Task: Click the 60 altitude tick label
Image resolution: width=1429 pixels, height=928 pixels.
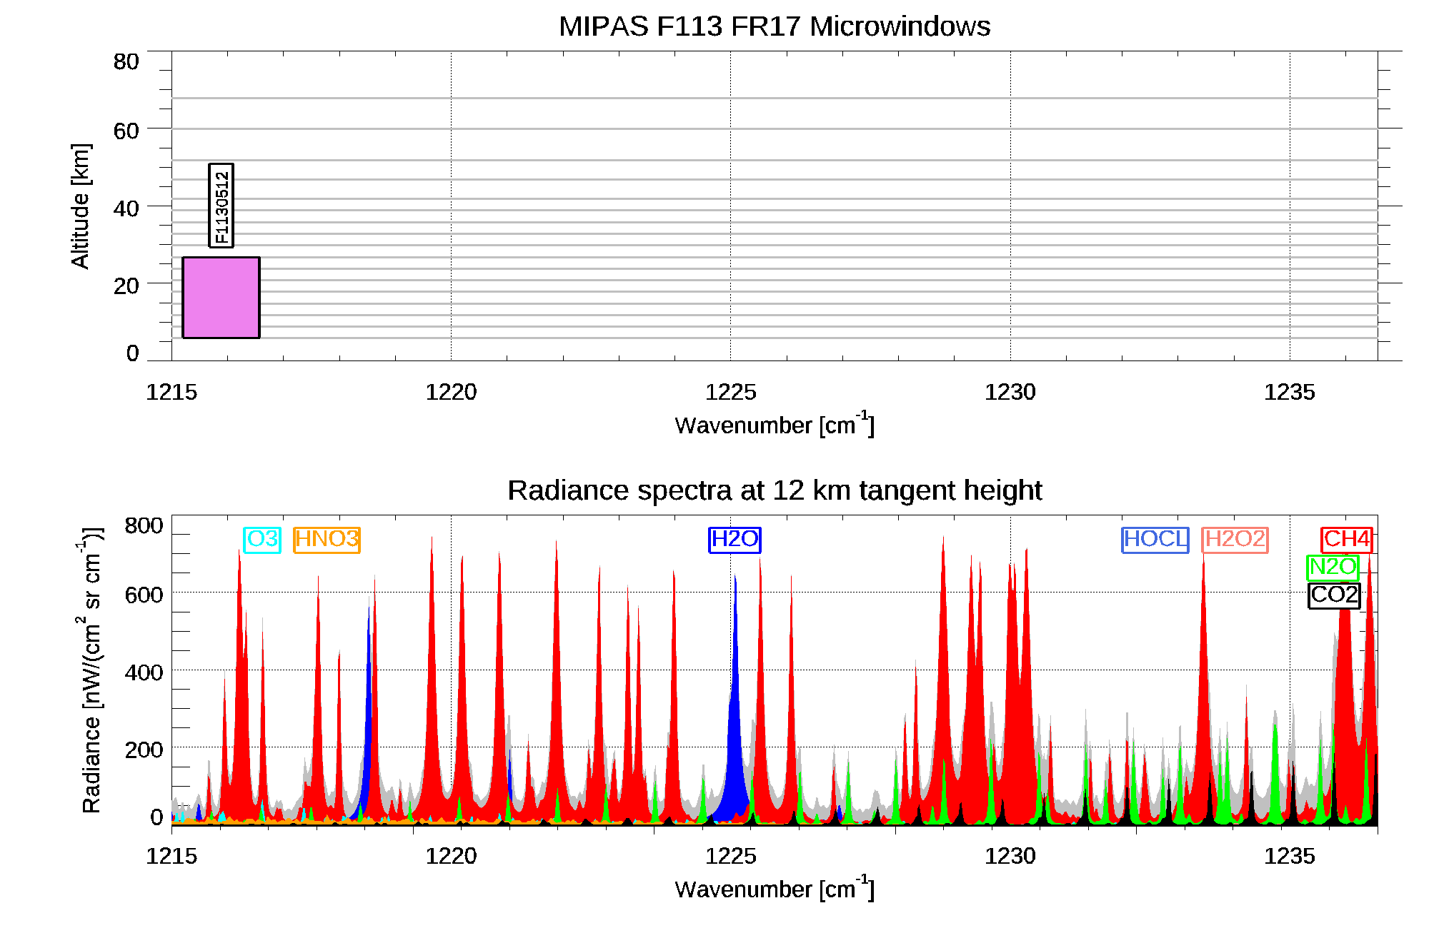Action: (x=126, y=131)
